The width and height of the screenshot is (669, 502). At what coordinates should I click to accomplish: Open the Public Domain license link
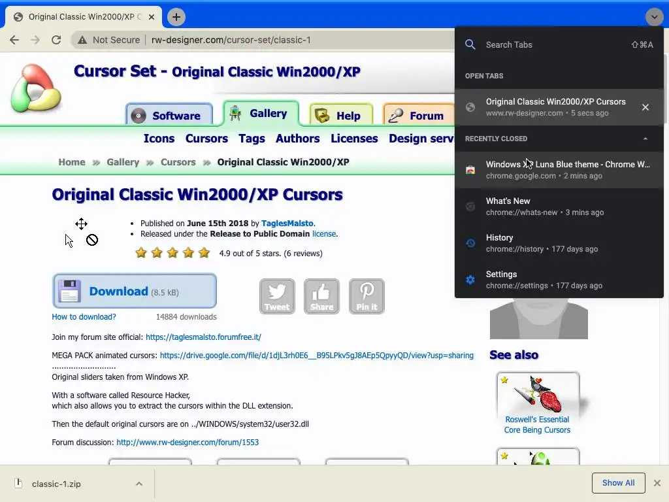[324, 234]
